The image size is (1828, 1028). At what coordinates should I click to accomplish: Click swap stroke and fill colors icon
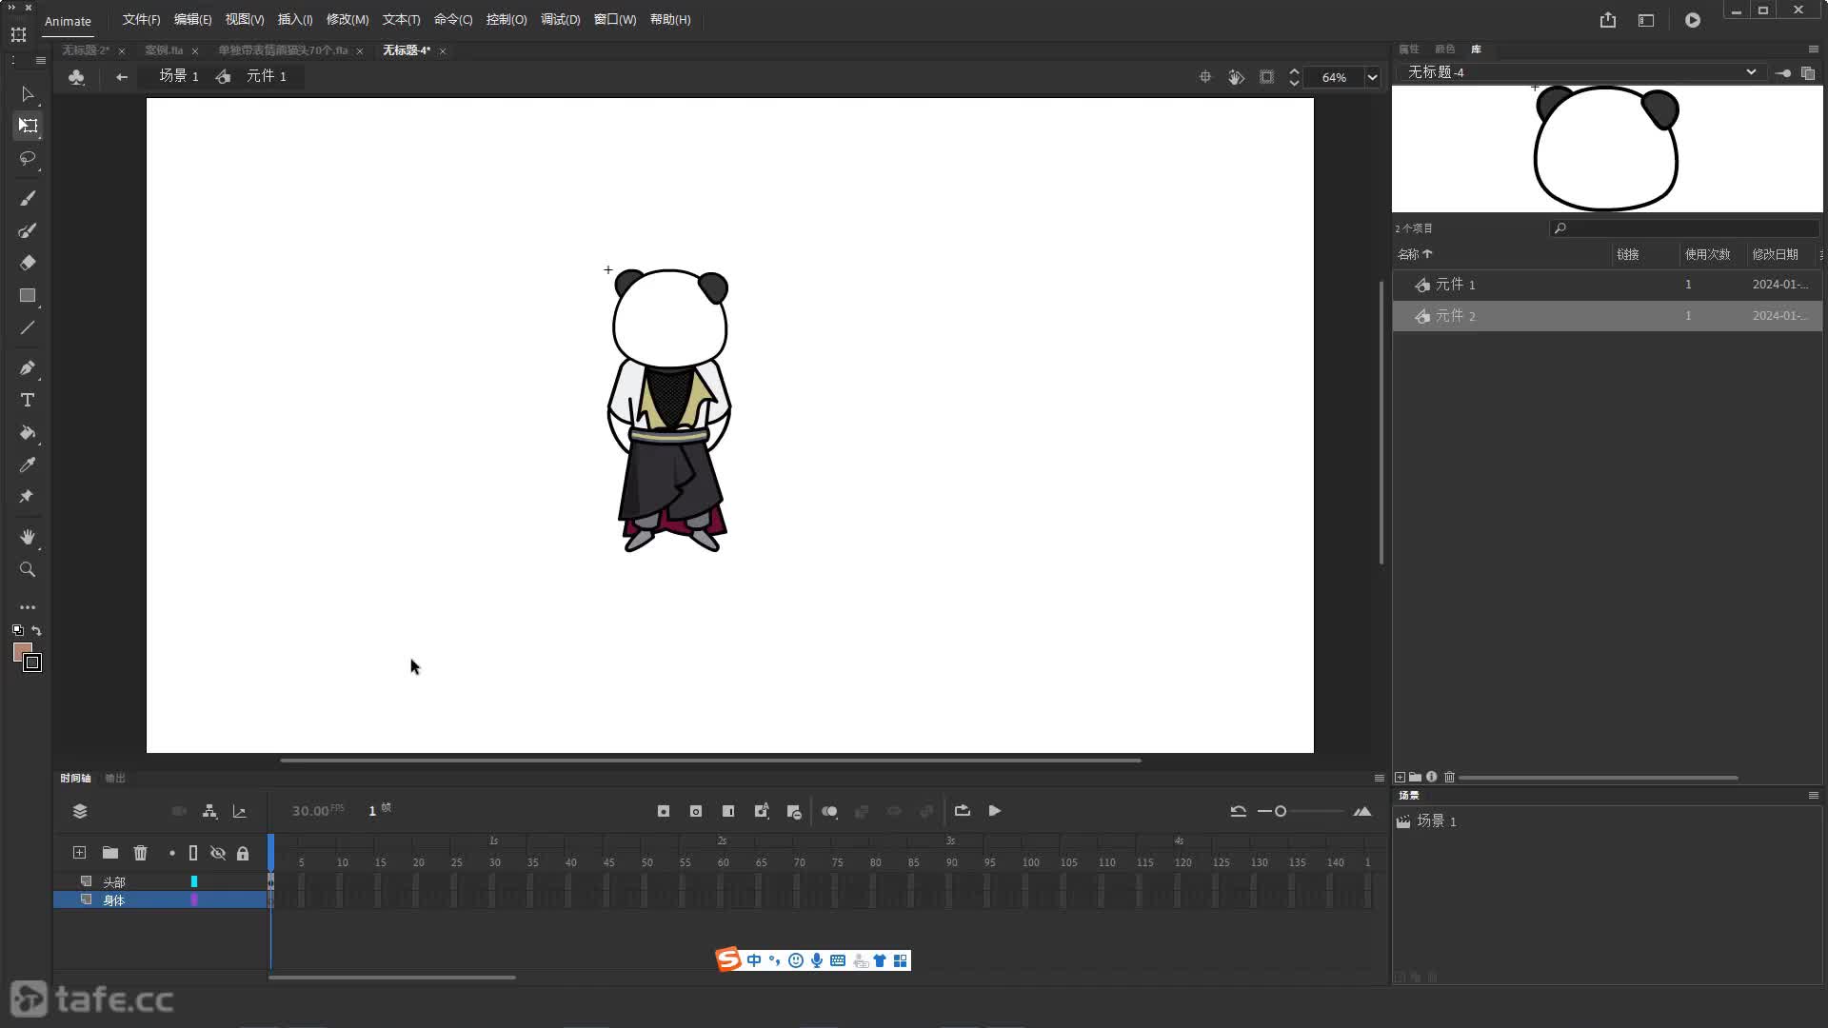click(36, 630)
